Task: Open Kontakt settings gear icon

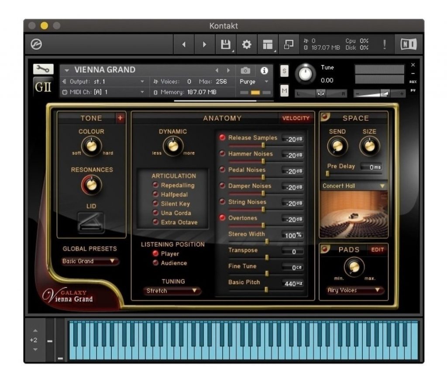Action: coord(246,44)
